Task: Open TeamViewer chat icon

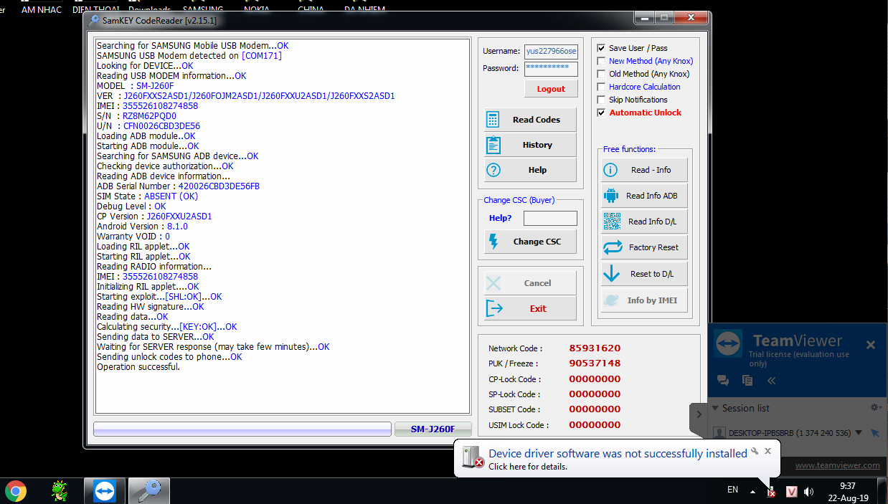Action: pyautogui.click(x=723, y=381)
